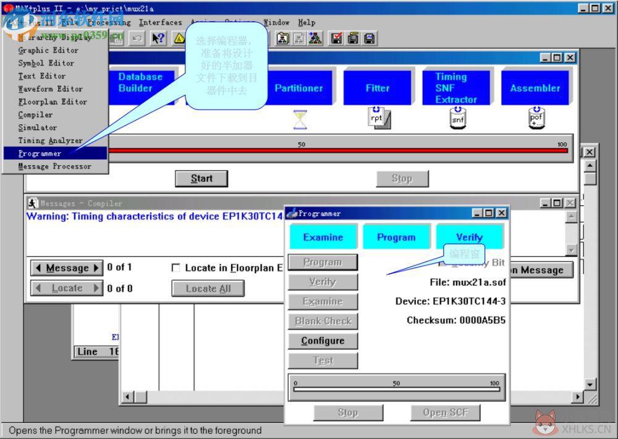
Task: Select the highlighted Programmer menu entry
Action: click(55, 153)
